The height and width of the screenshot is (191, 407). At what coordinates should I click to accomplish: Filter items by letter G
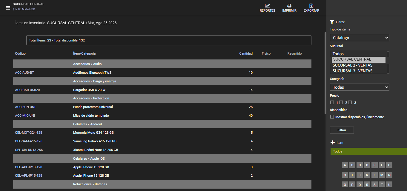pos(389,165)
